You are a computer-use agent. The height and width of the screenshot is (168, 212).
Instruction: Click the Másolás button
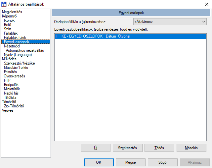coord(191,148)
